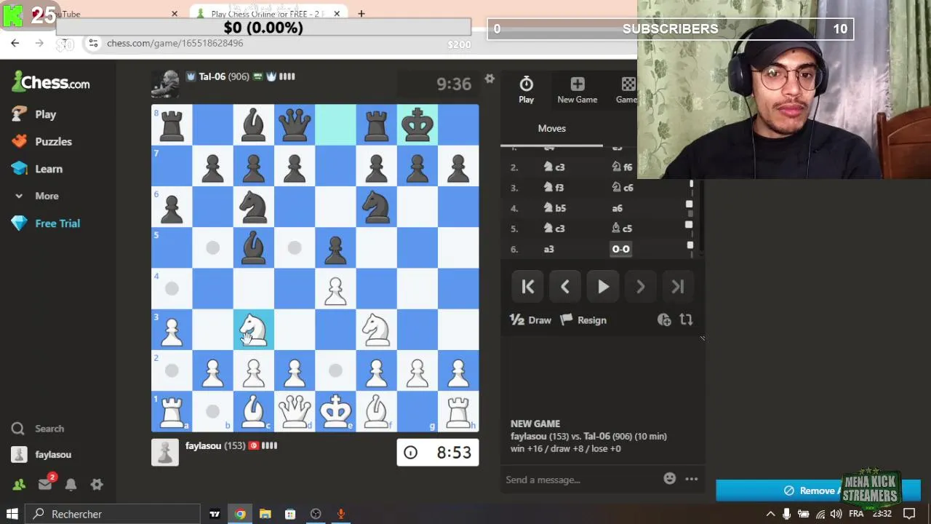Go back in the browser

click(x=15, y=44)
